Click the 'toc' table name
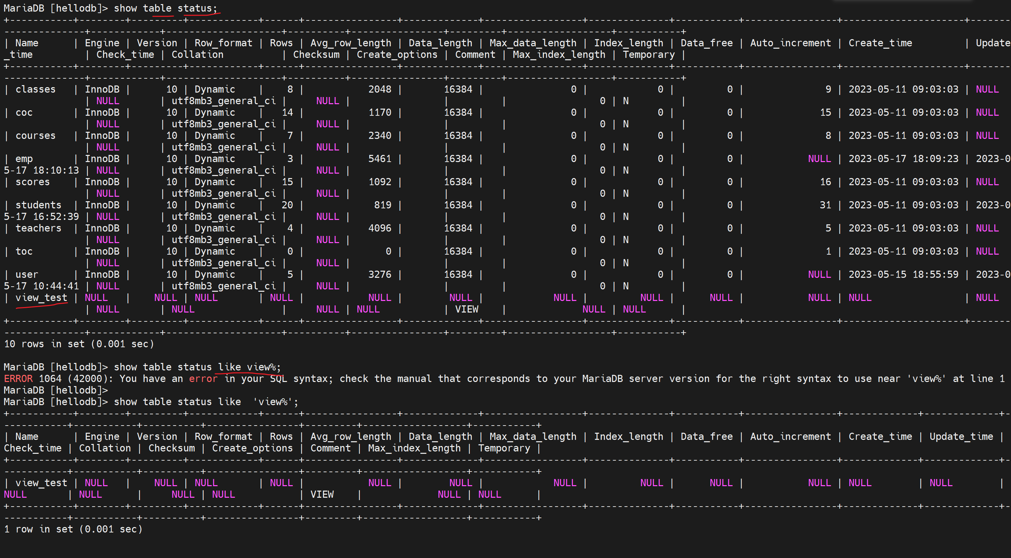Image resolution: width=1011 pixels, height=558 pixels. pyautogui.click(x=24, y=252)
